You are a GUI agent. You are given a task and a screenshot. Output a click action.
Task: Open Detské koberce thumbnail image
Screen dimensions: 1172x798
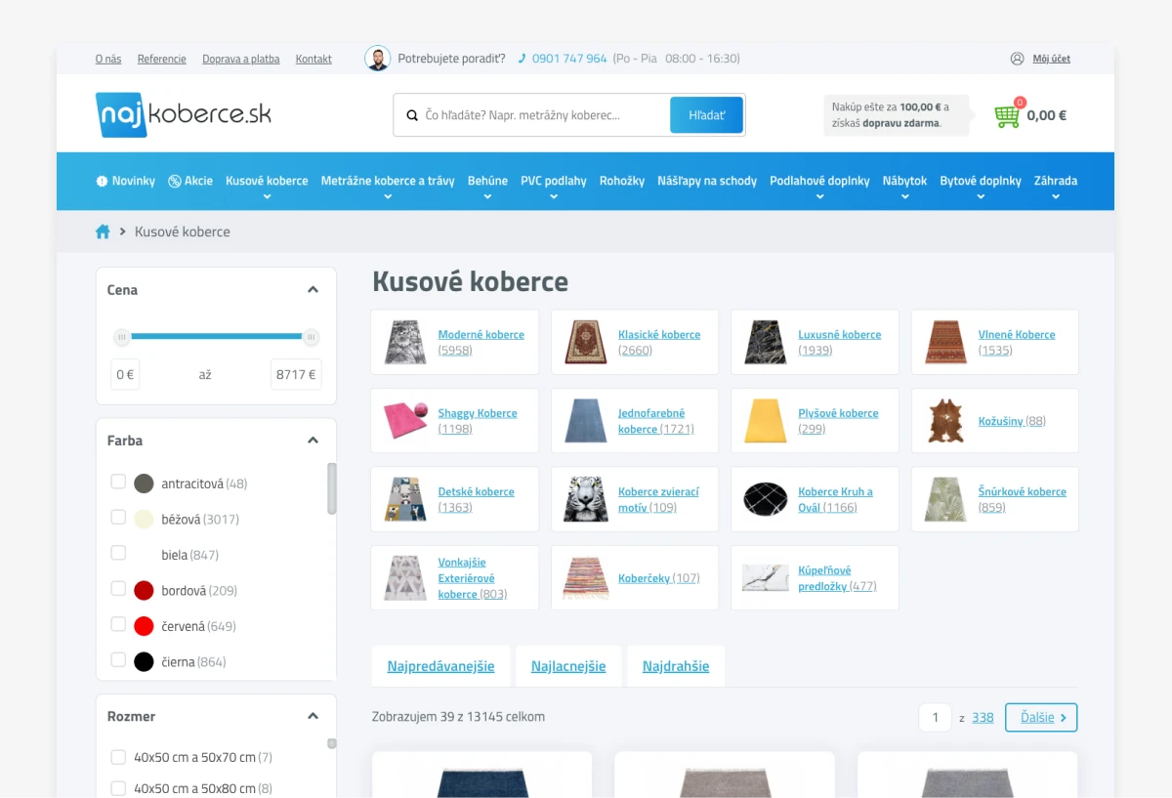click(405, 499)
